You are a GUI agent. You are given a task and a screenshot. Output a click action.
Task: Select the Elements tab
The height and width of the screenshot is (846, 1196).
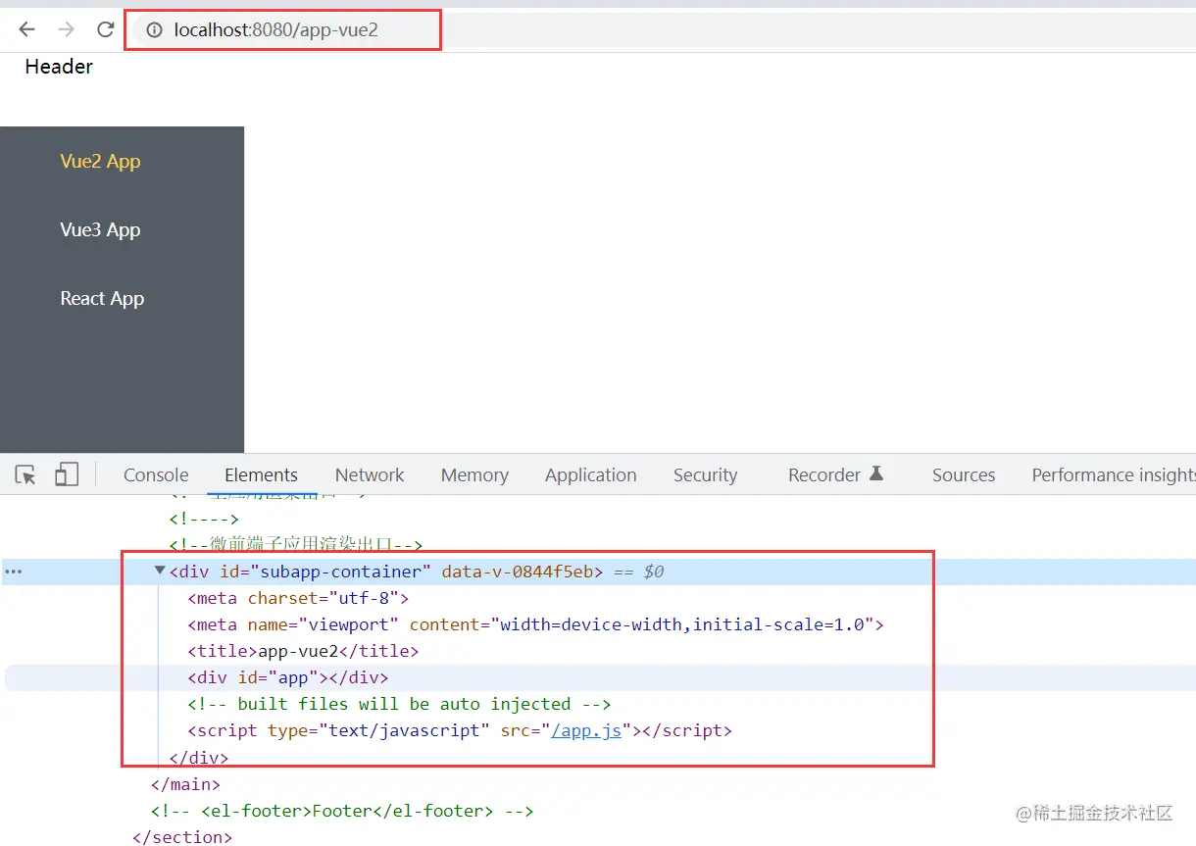coord(261,475)
